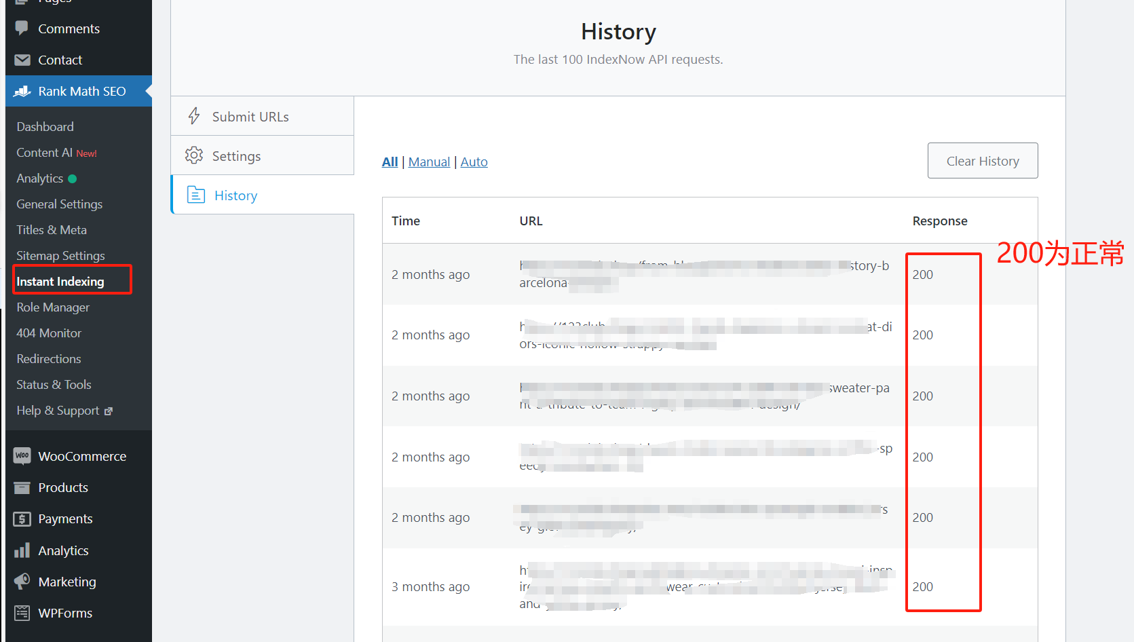The width and height of the screenshot is (1134, 642).
Task: Click the Marketing megaphone icon
Action: pos(22,582)
